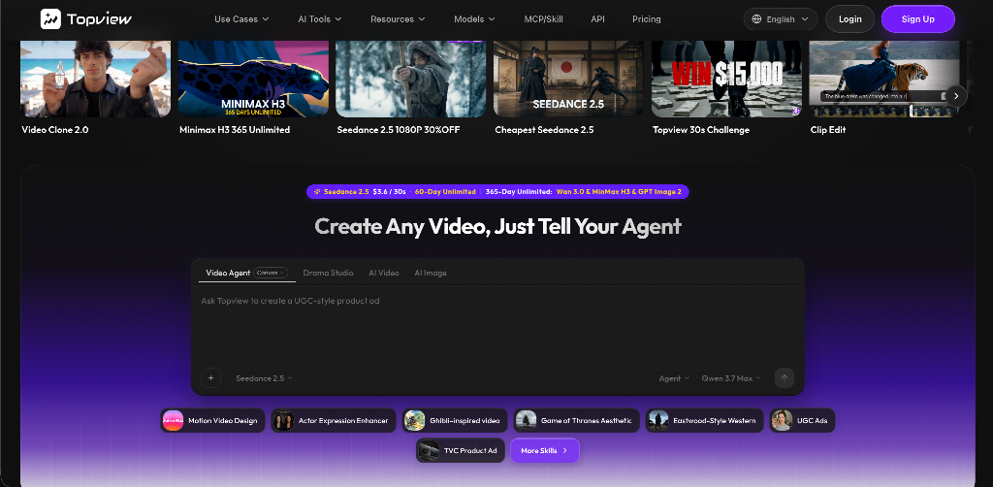Advance the carousel with the next arrow
Image resolution: width=993 pixels, height=487 pixels.
pyautogui.click(x=956, y=96)
